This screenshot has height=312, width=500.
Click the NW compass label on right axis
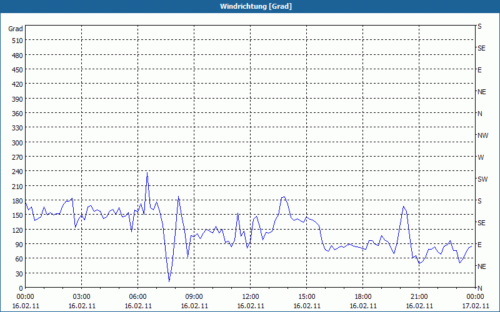(482, 135)
